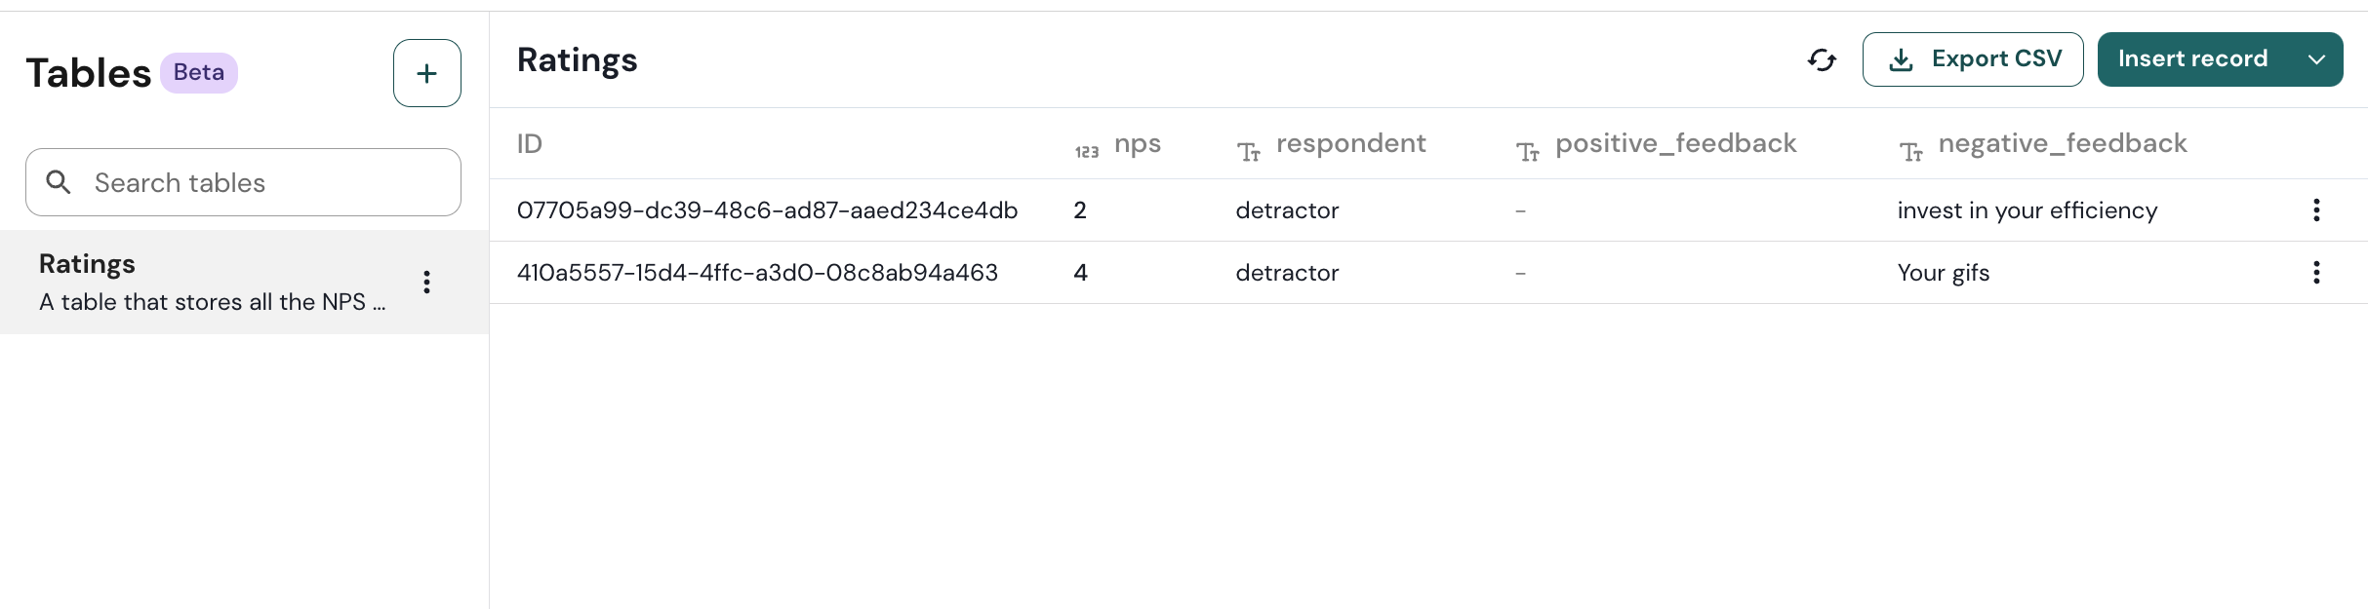Focus the Search tables field
2368x609 pixels.
(x=263, y=182)
